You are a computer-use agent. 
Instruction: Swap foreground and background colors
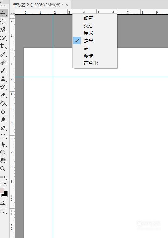5,184
